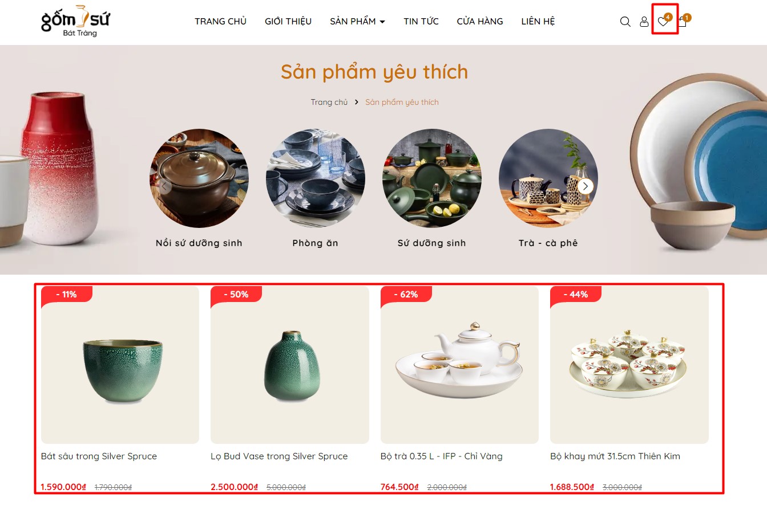Click the Trang chủ breadcrumb link
This screenshot has height=506, width=767.
(x=329, y=102)
